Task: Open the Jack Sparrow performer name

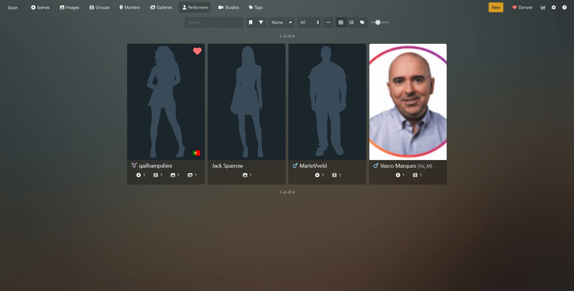Action: [227, 166]
